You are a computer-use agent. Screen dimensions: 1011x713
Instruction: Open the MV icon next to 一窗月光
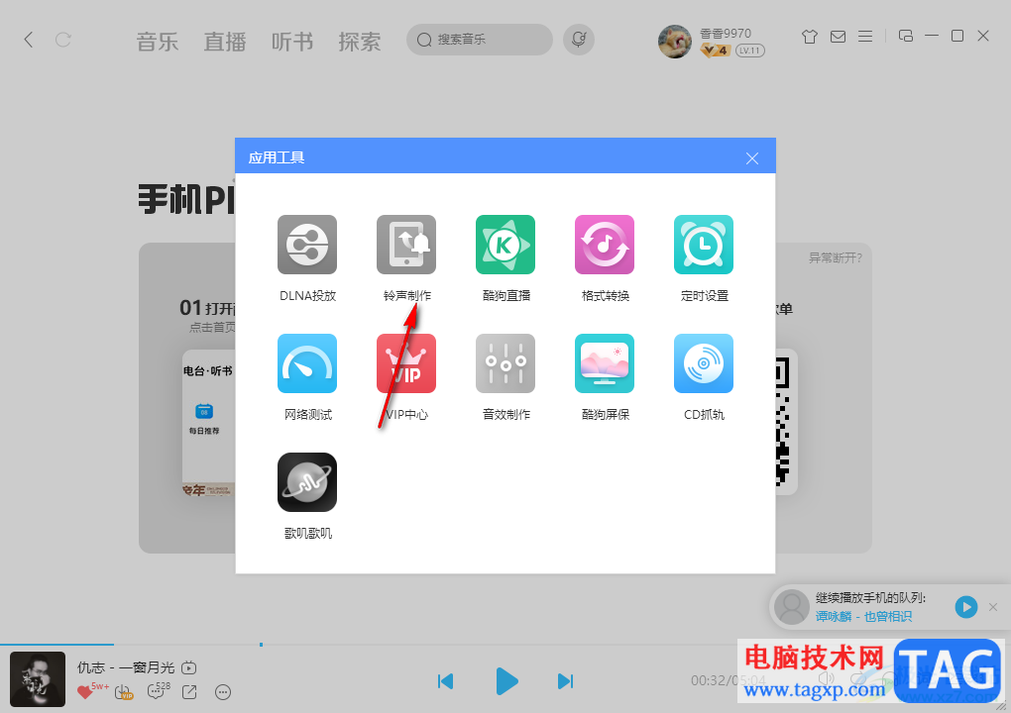tap(189, 667)
